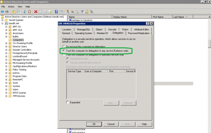This screenshot has height=133, width=211.
Task: Click the Up one level folder icon
Action: 13,12
